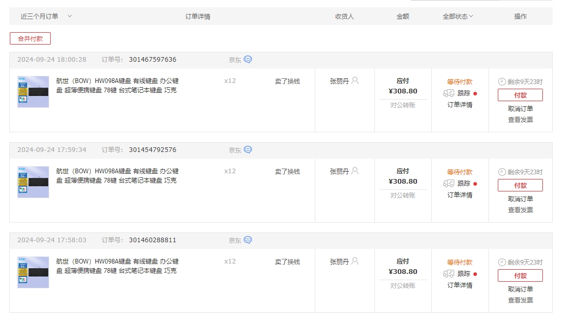
Task: Click 取消订单 link in second order
Action: click(520, 199)
